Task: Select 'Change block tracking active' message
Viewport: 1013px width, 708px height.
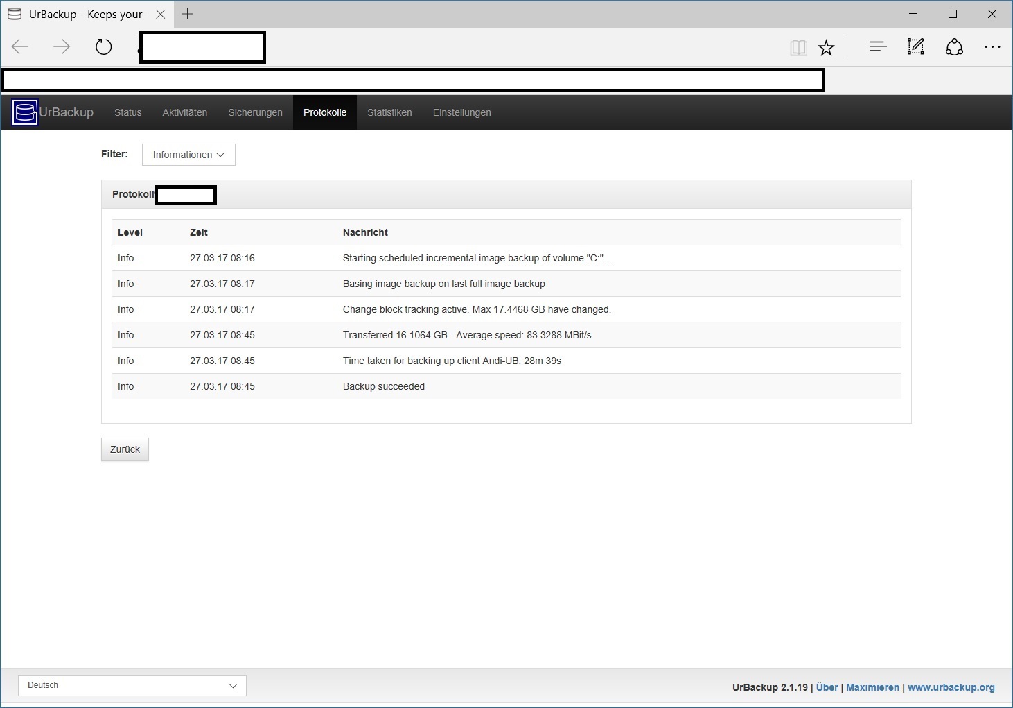Action: 477,309
